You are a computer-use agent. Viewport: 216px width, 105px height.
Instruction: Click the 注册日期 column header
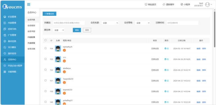point(182,41)
